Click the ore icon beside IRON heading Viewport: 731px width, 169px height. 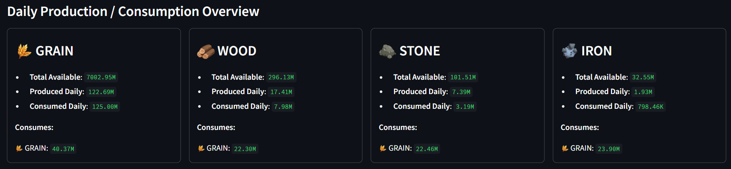coord(569,51)
